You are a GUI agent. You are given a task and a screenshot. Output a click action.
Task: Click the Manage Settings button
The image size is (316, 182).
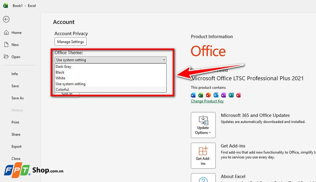click(x=71, y=42)
